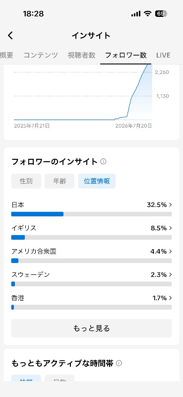This screenshot has width=183, height=397.
Task: Tap the cellular signal bars icon
Action: point(136,14)
